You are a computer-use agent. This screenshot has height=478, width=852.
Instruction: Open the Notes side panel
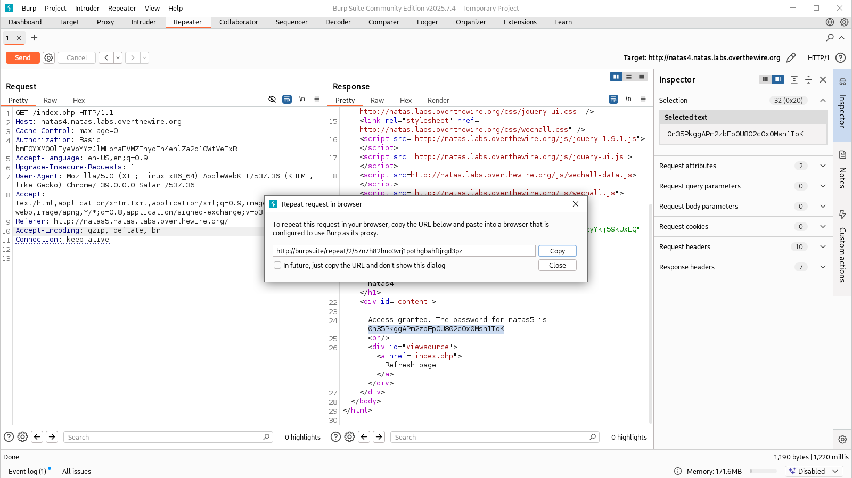842,170
